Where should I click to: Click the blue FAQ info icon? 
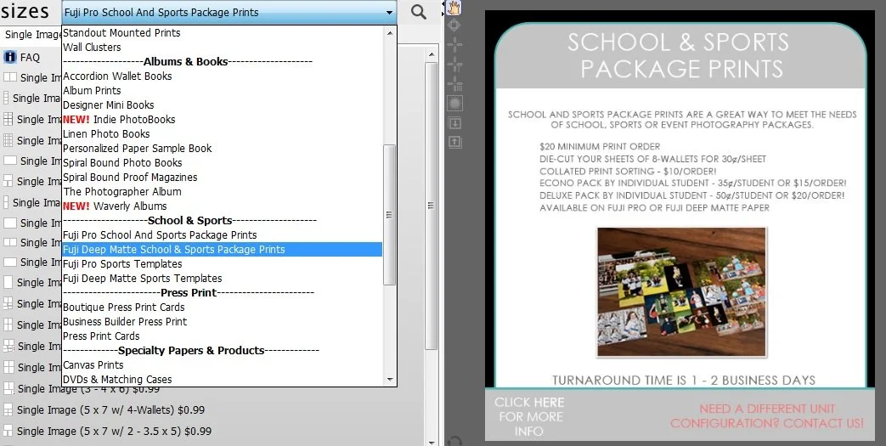click(9, 57)
